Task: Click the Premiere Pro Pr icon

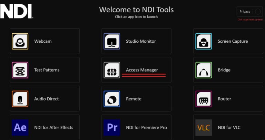Action: [x=112, y=128]
